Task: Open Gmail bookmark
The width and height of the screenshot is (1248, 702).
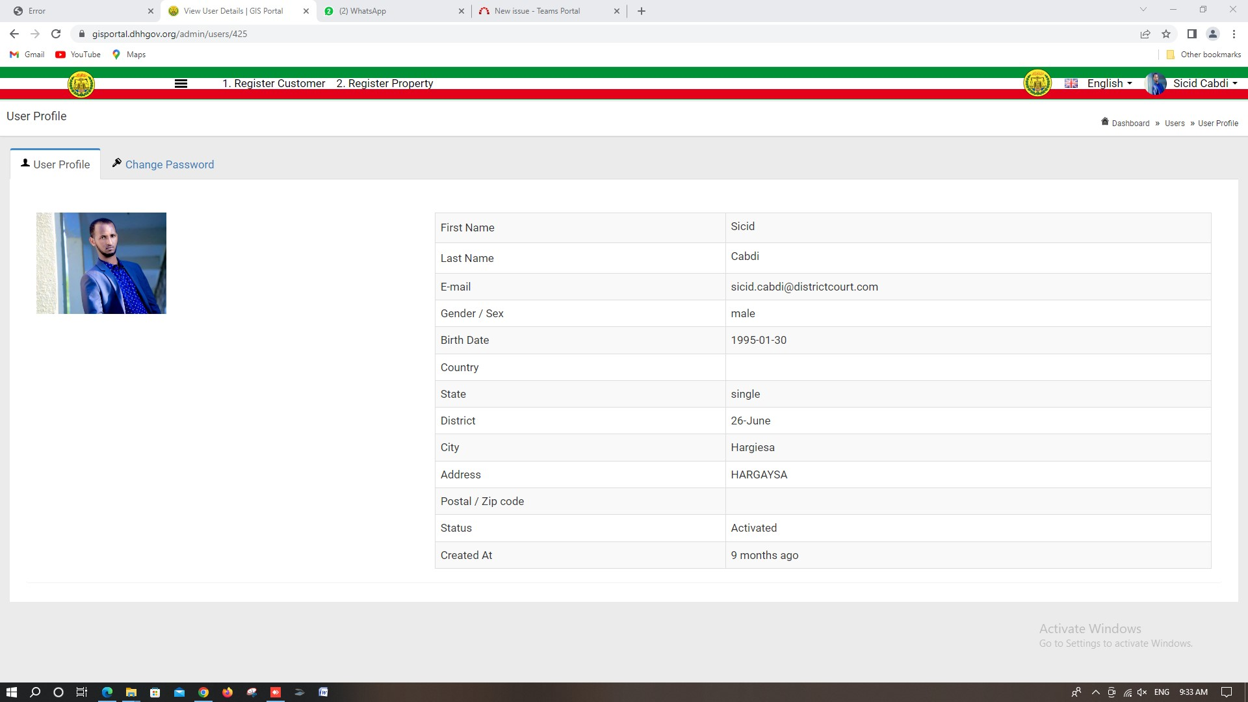Action: (27, 55)
